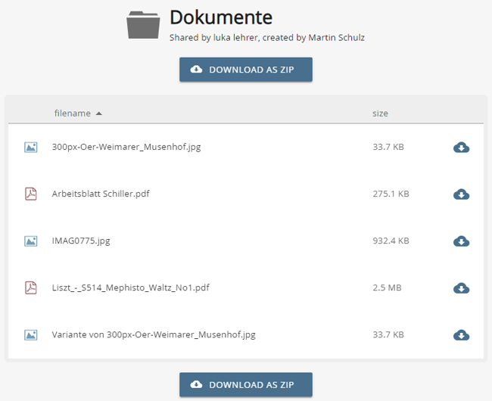Click the image icon beside IMAG0775.jpg

pyautogui.click(x=31, y=241)
